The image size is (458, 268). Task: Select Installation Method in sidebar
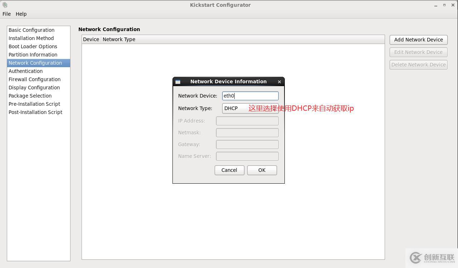tap(39, 38)
